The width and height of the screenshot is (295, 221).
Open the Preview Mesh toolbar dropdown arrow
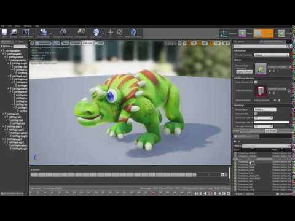tap(34, 33)
